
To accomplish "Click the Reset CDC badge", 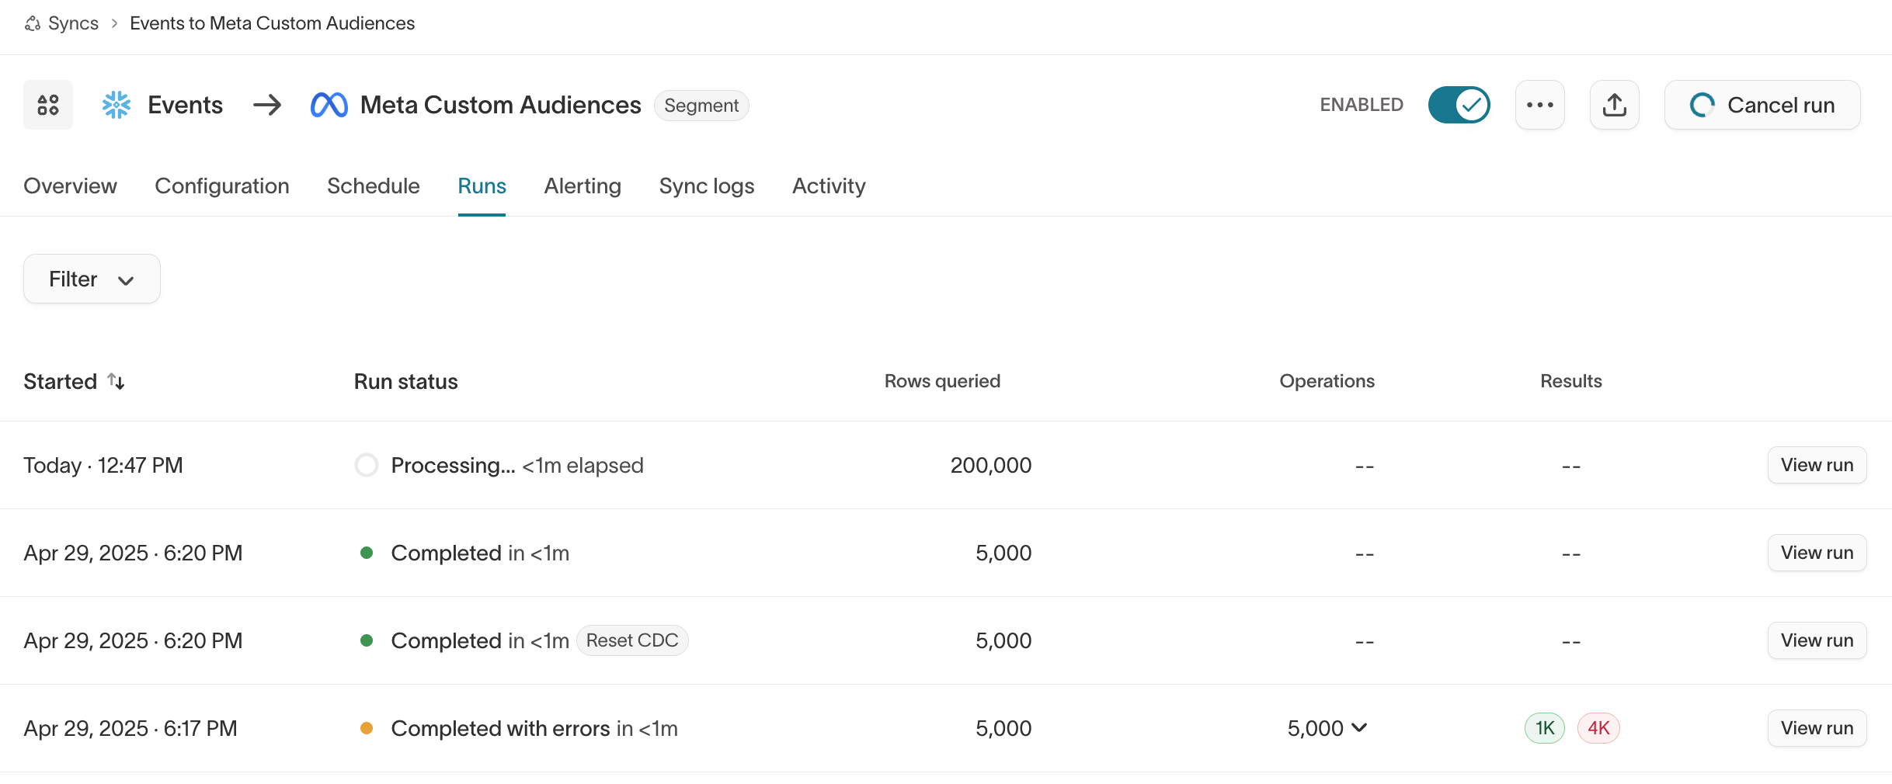I will [632, 640].
